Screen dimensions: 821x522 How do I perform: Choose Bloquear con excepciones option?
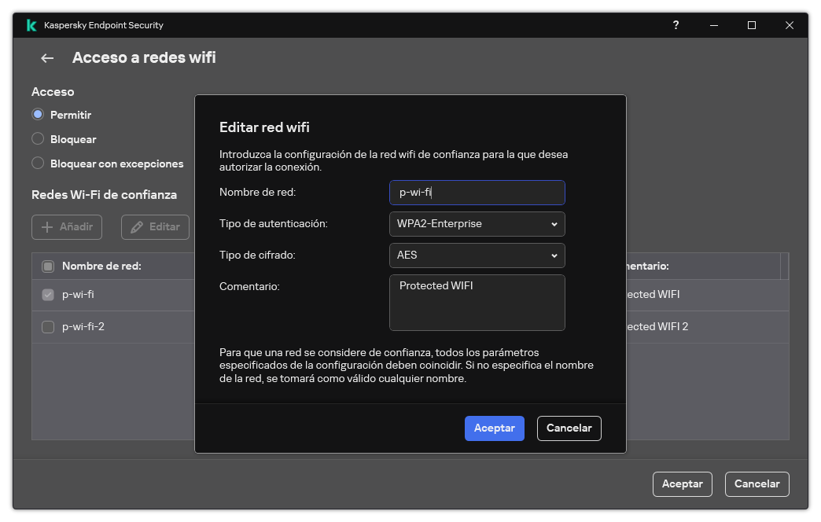pos(37,163)
